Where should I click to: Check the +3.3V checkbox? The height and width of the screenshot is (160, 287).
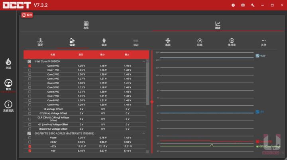coord(29,142)
